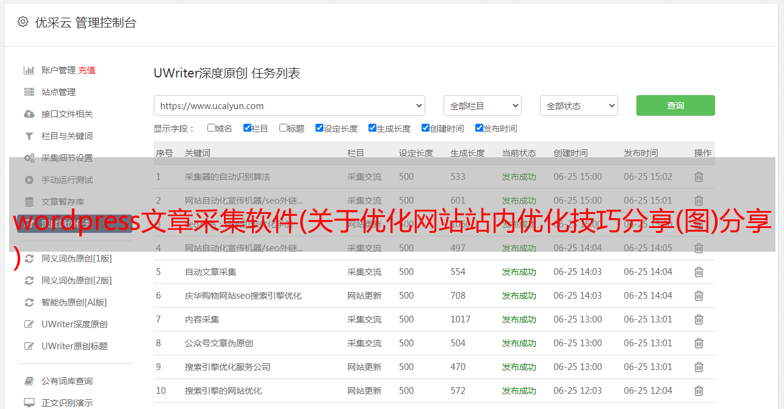Click the green 查询 button
This screenshot has width=784, height=409.
[x=675, y=105]
